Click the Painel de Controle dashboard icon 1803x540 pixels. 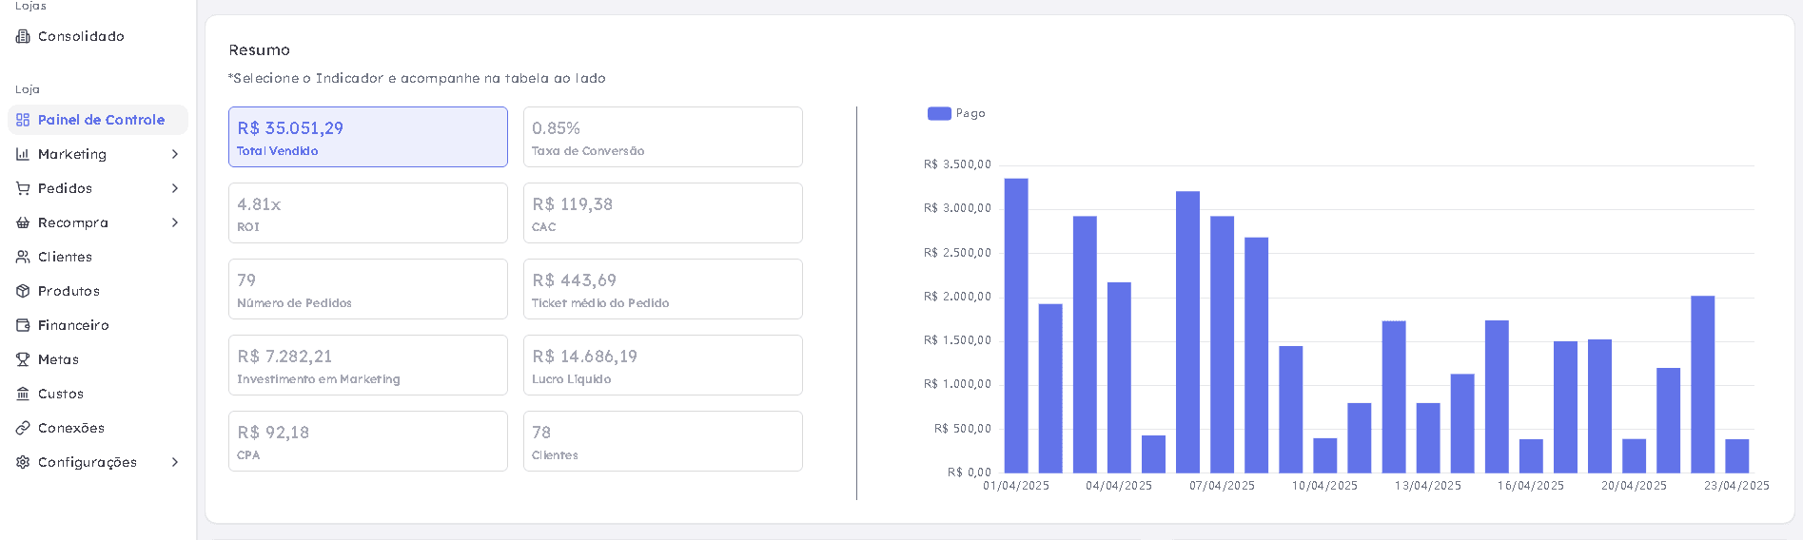pyautogui.click(x=23, y=120)
